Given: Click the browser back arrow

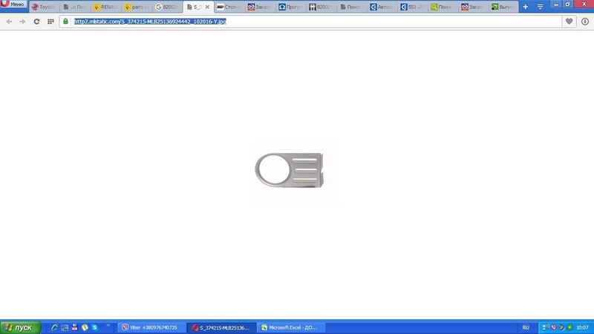Looking at the screenshot, I should [9, 21].
